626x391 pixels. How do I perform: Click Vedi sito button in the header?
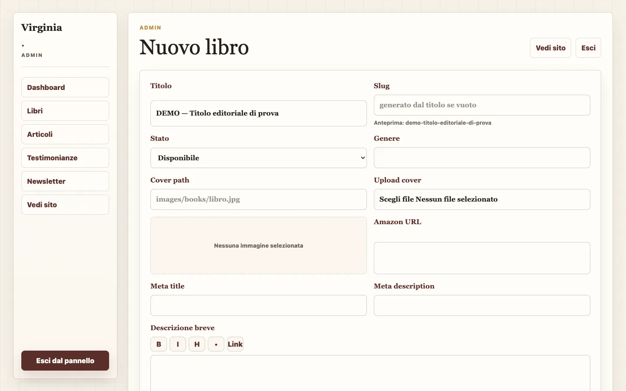(550, 48)
